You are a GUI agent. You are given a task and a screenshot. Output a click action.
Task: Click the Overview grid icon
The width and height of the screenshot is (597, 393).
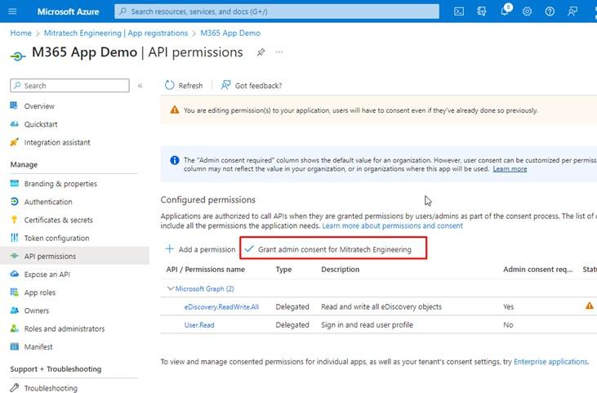click(x=14, y=105)
